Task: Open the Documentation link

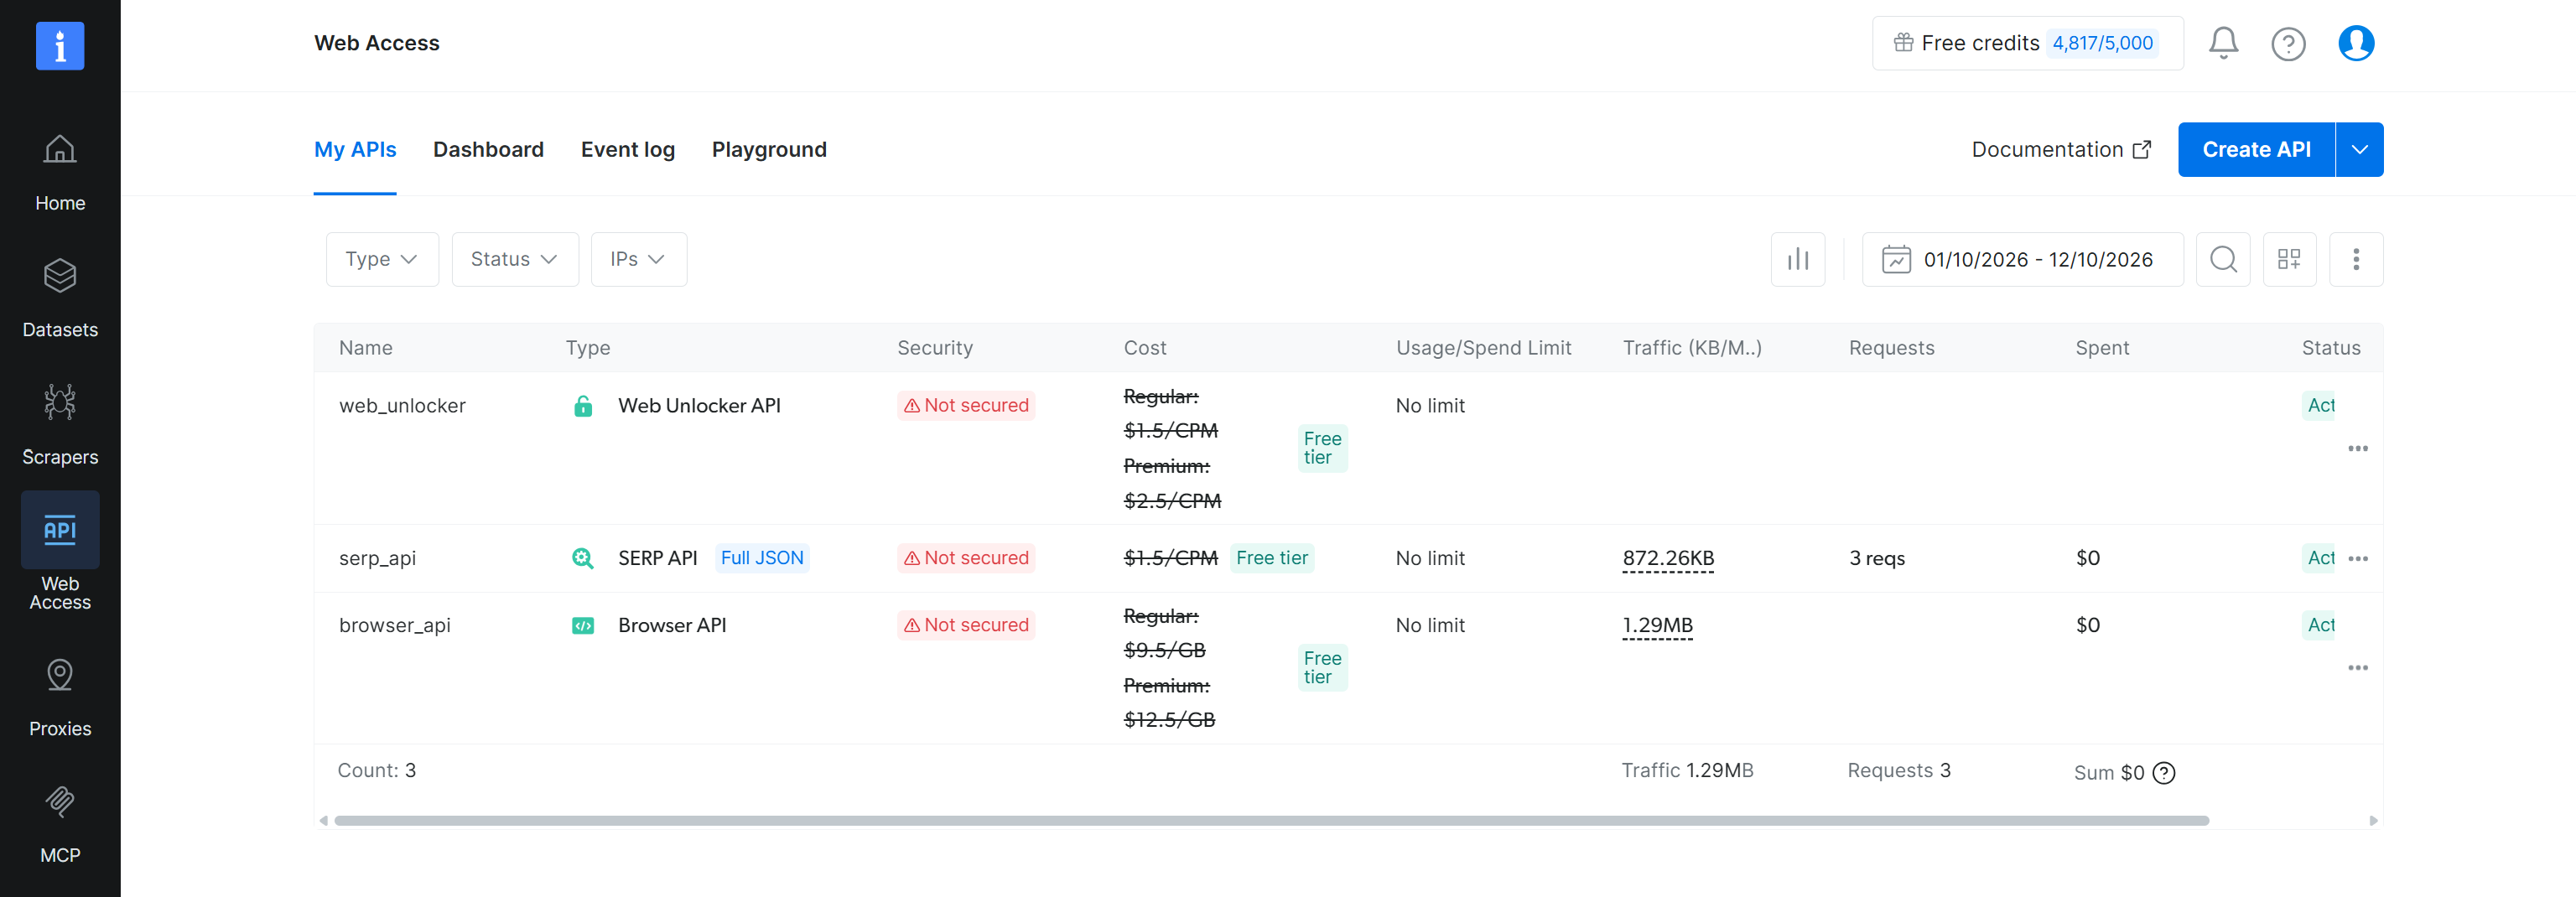Action: click(x=2061, y=150)
